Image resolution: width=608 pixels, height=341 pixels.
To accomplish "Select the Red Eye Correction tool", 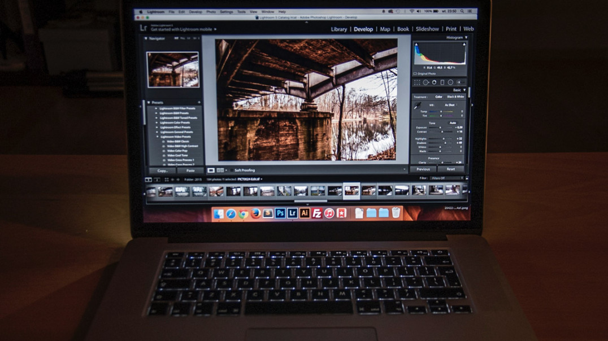I will [435, 82].
